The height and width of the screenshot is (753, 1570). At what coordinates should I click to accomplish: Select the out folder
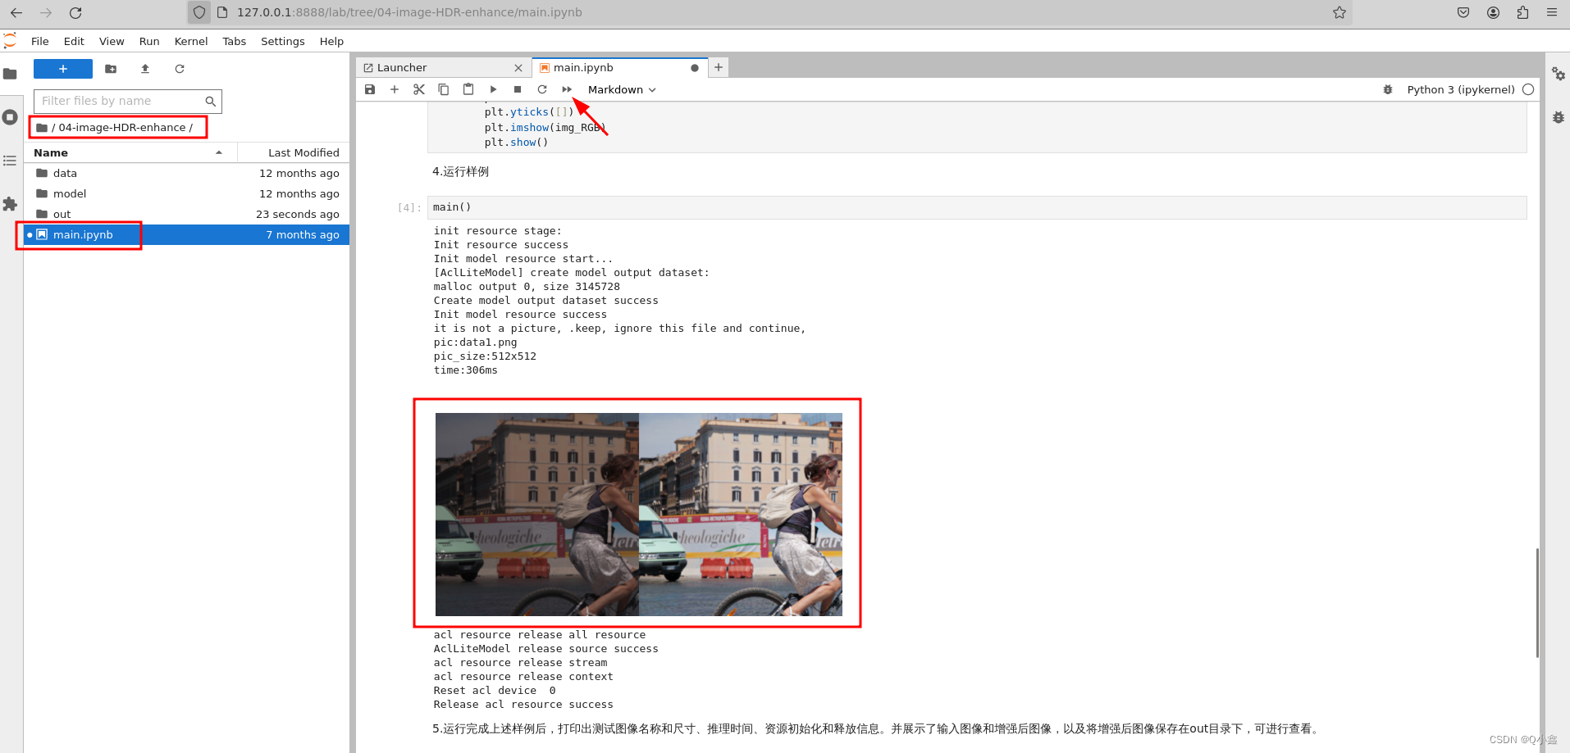[x=187, y=215]
